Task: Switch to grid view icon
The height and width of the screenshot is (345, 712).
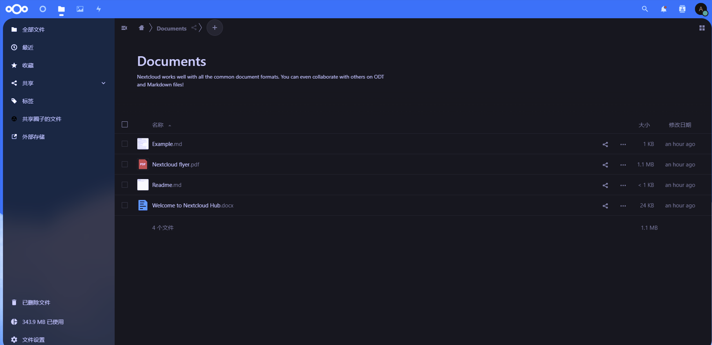Action: [x=702, y=28]
